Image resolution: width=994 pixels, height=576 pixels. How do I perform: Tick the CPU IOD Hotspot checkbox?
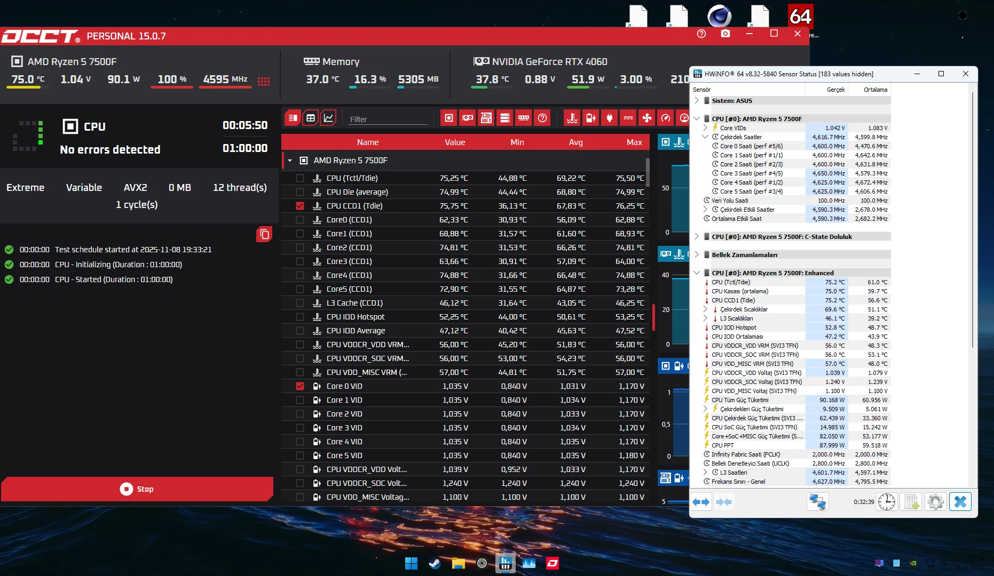click(300, 317)
